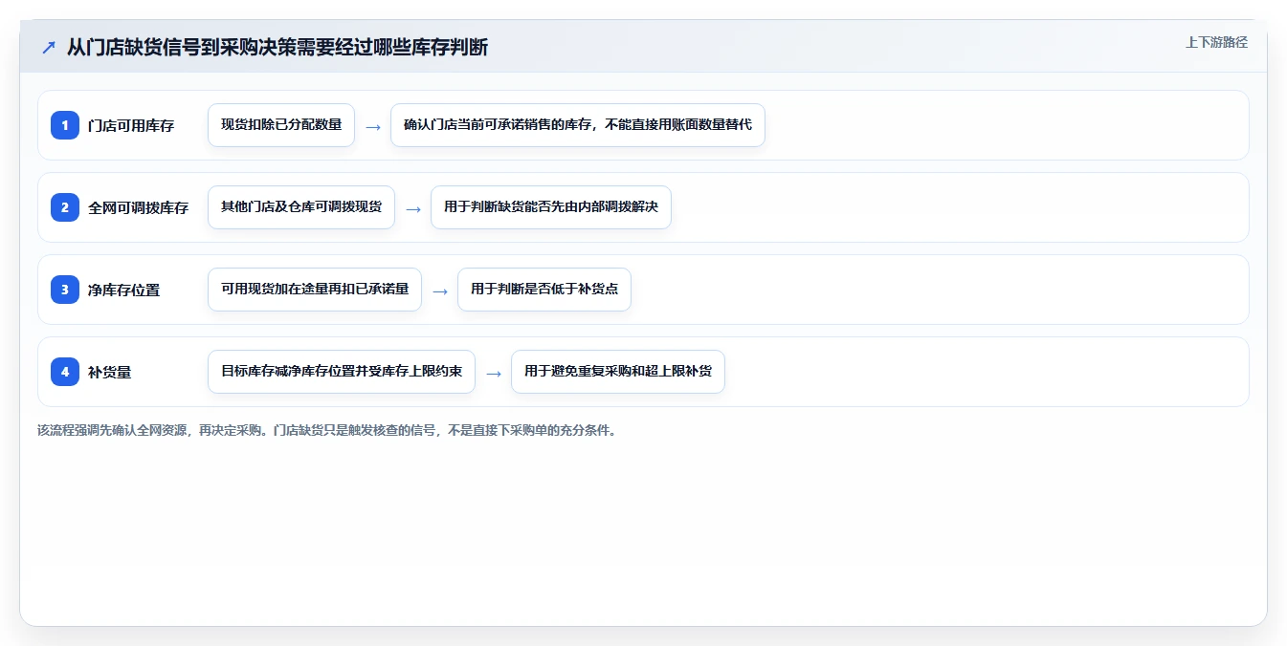Click the diagonal arrow icon beside the title
1287x646 pixels.
[49, 48]
